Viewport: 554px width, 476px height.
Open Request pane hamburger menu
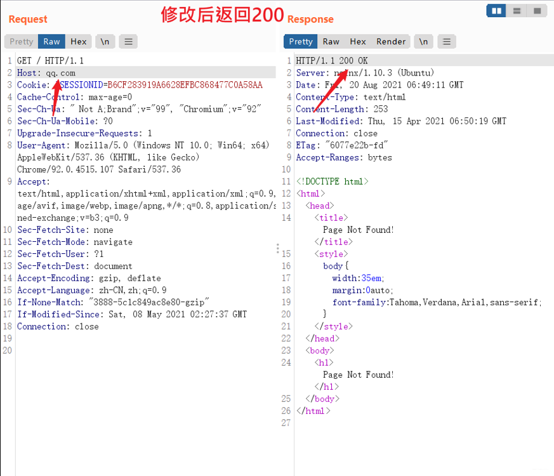[128, 42]
